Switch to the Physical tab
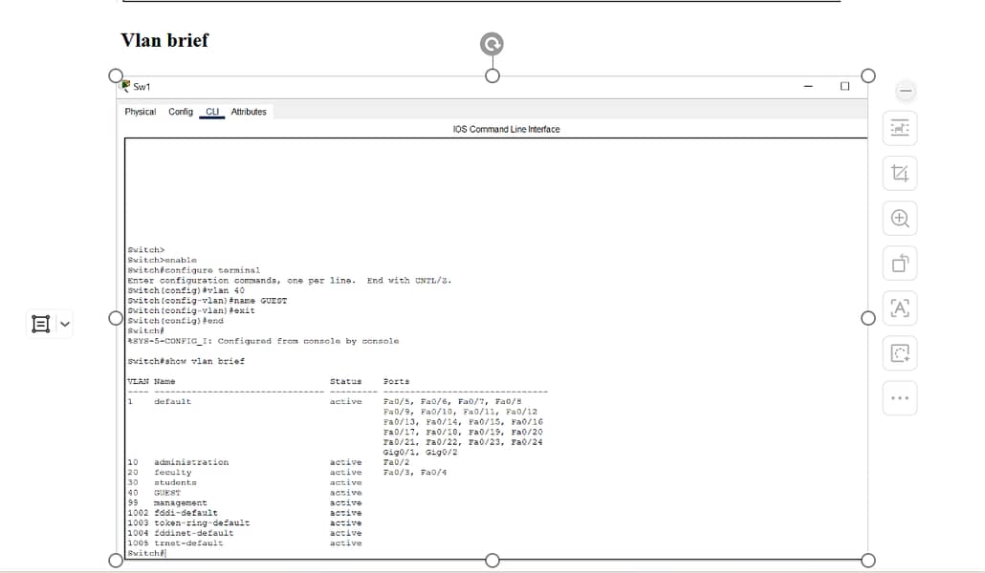The height and width of the screenshot is (573, 985). point(140,112)
